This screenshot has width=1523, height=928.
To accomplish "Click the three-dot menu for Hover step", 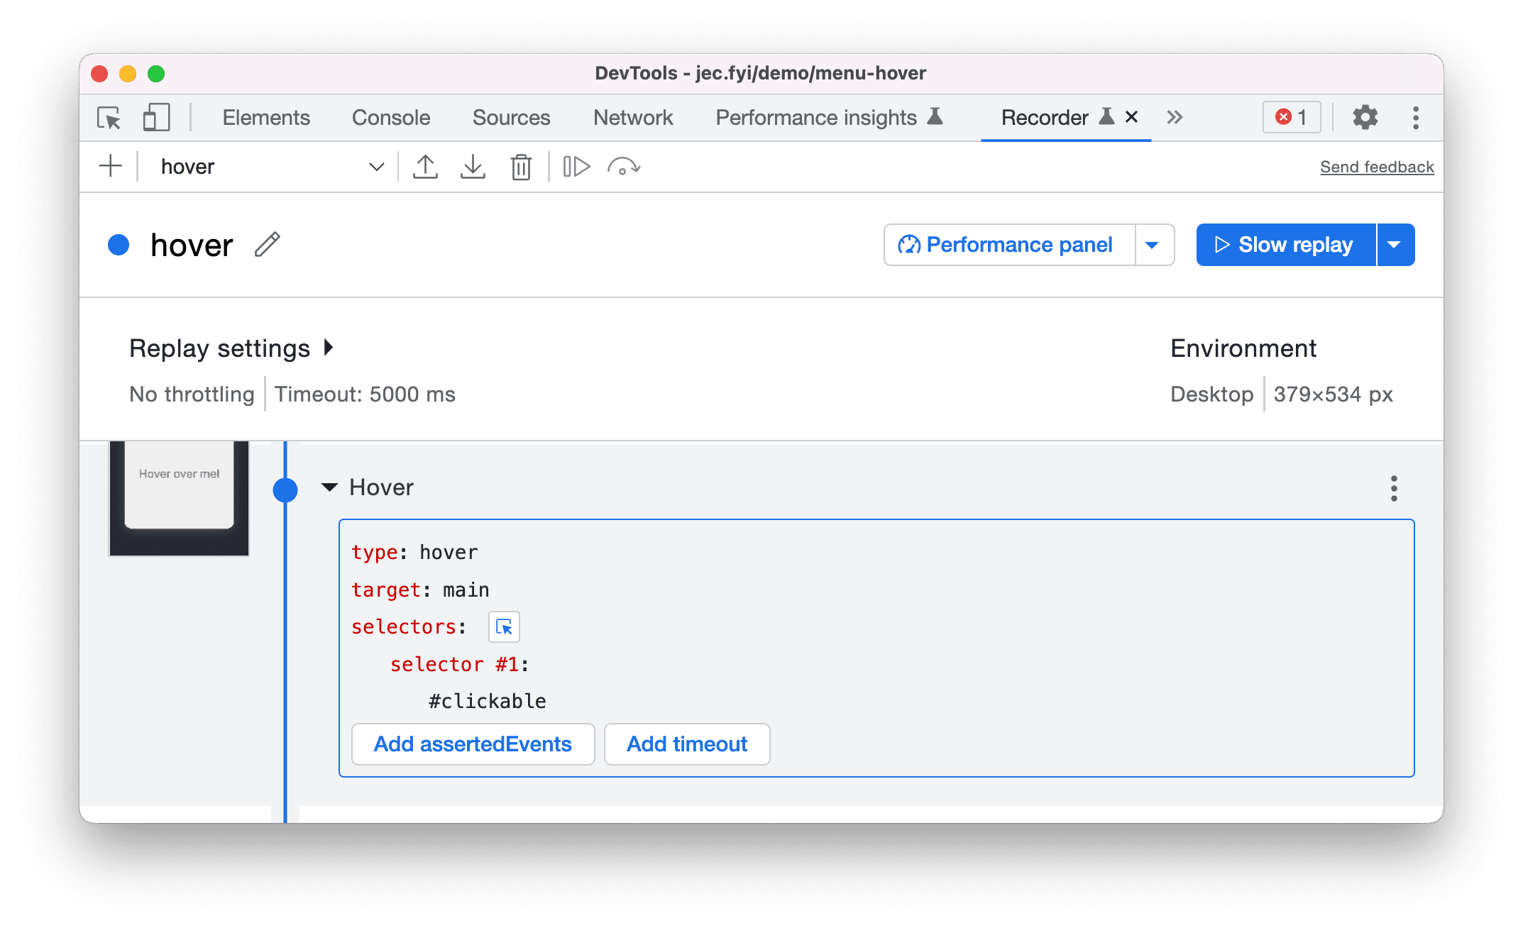I will pyautogui.click(x=1394, y=489).
